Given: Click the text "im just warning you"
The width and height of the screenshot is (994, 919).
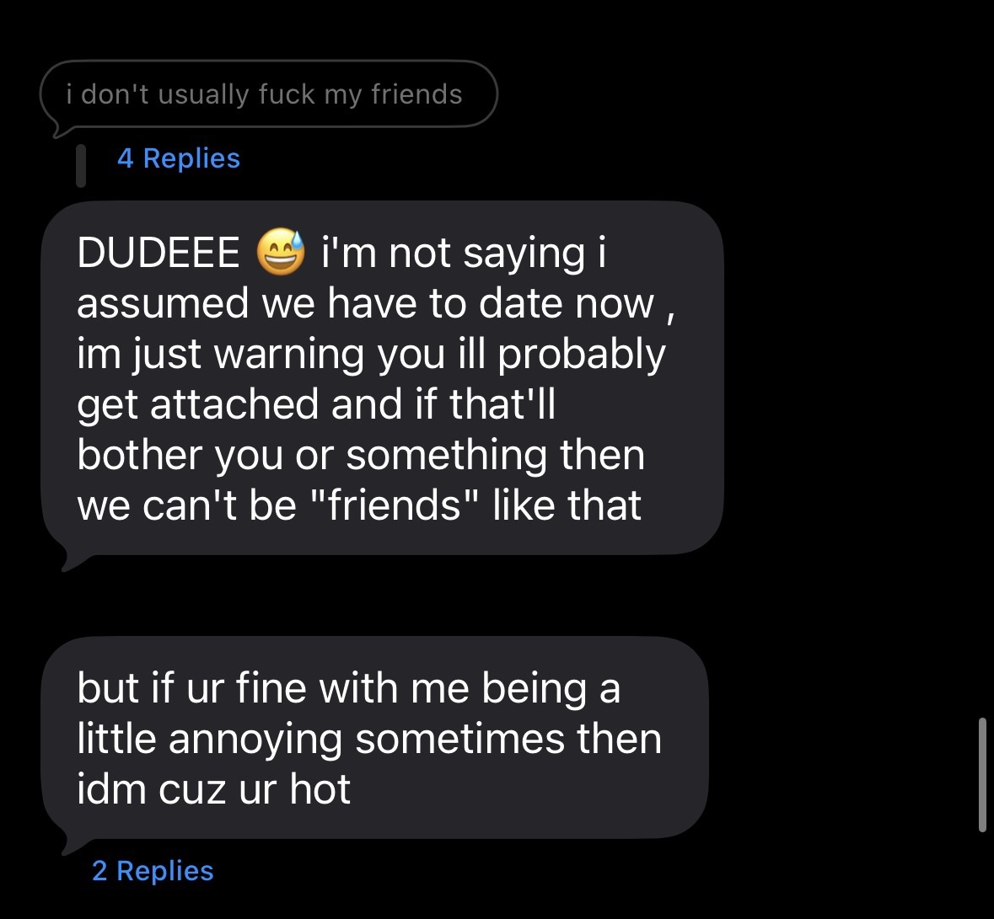Looking at the screenshot, I should (261, 354).
